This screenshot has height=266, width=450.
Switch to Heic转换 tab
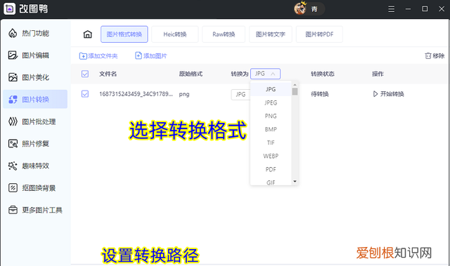click(175, 34)
